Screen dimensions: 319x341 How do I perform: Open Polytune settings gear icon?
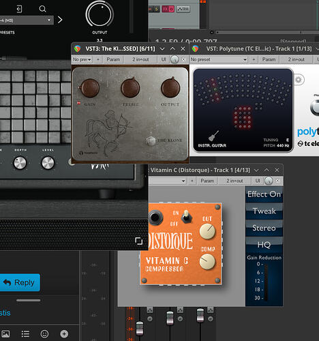tap(298, 80)
